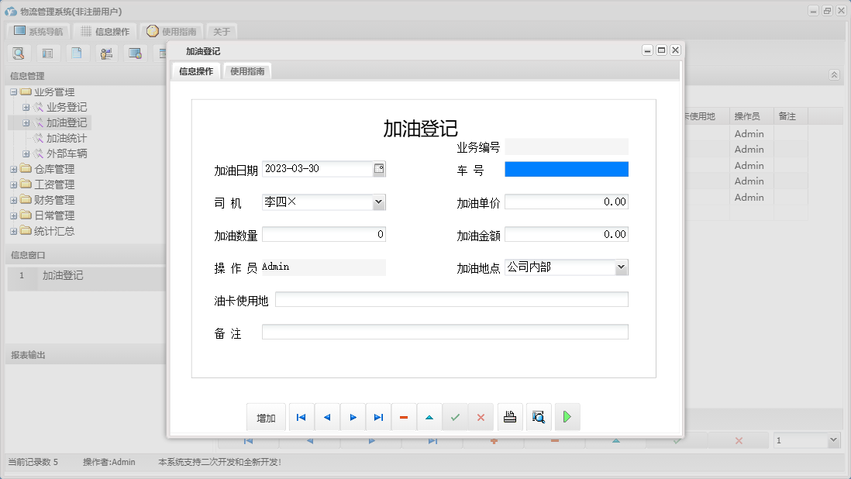Open print preview in the dialog toolbar
This screenshot has width=851, height=479.
[x=538, y=417]
